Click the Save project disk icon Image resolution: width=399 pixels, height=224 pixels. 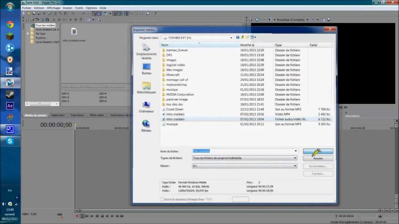tap(34, 13)
